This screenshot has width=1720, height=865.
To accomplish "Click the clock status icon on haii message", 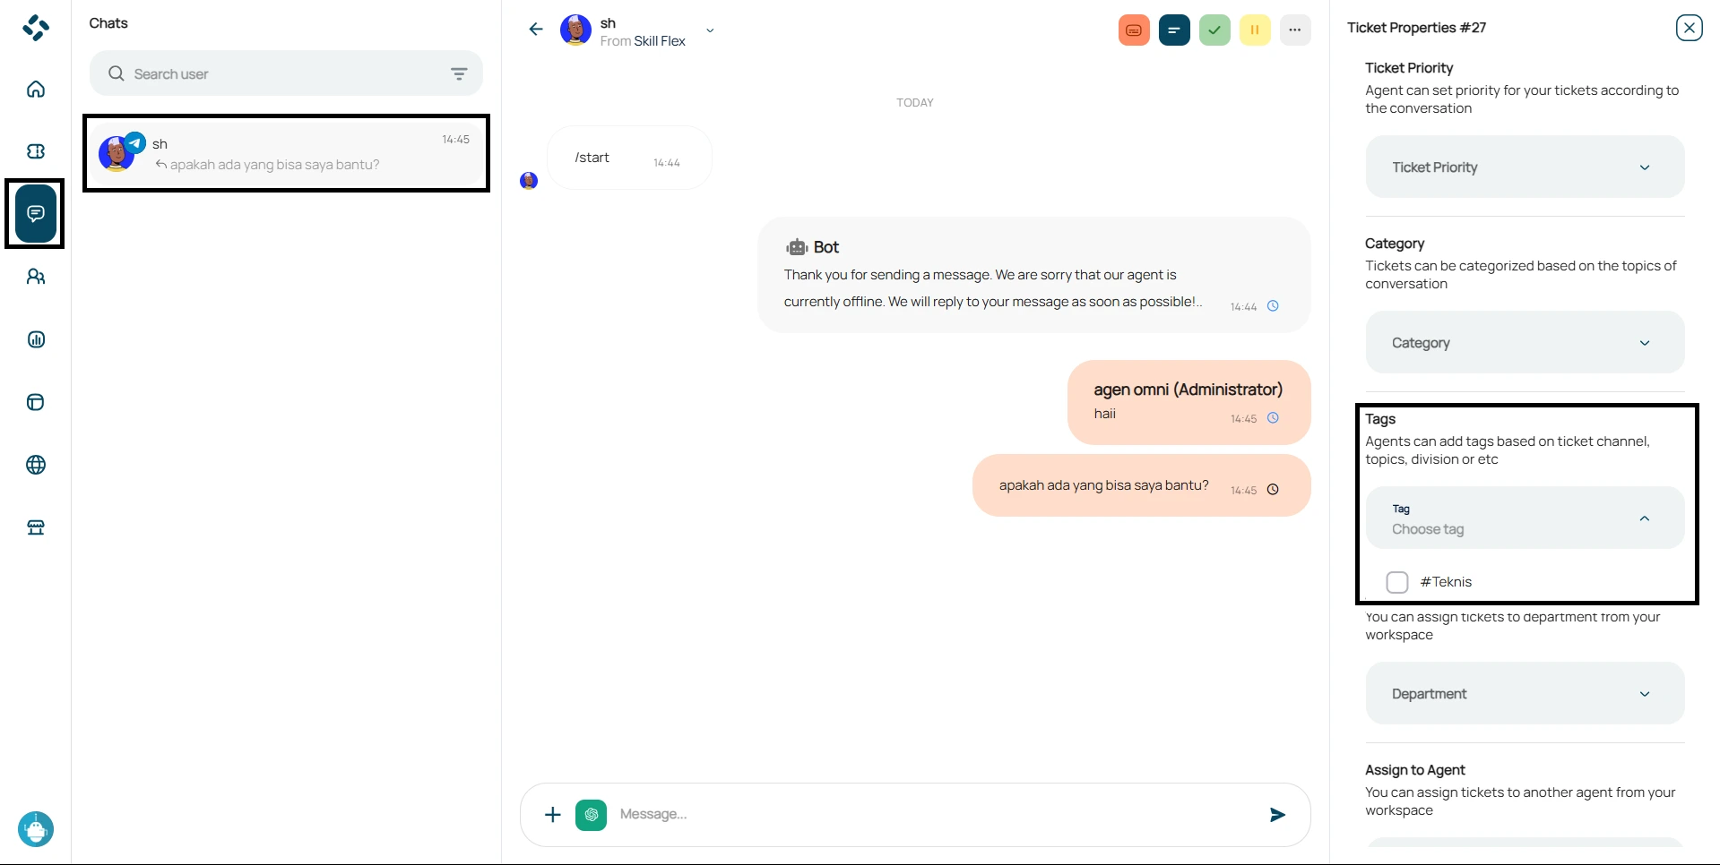I will tap(1273, 418).
